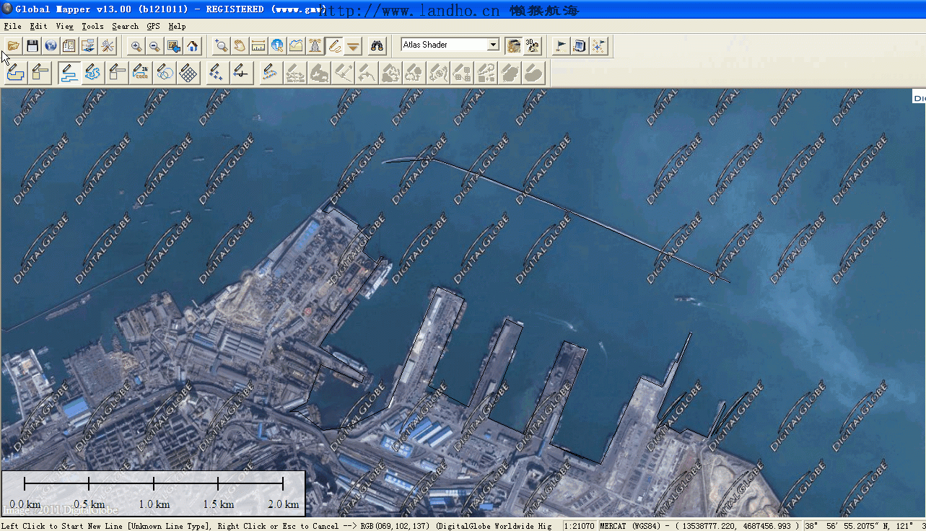Select the Measure ruler tool
Viewport: 926px width, 531px height.
[x=258, y=46]
